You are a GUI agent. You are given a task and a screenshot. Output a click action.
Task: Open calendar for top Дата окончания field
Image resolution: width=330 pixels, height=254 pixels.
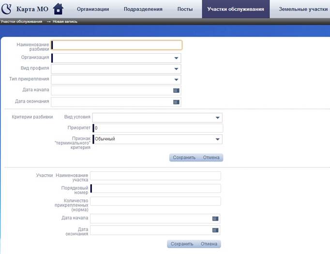pos(176,102)
